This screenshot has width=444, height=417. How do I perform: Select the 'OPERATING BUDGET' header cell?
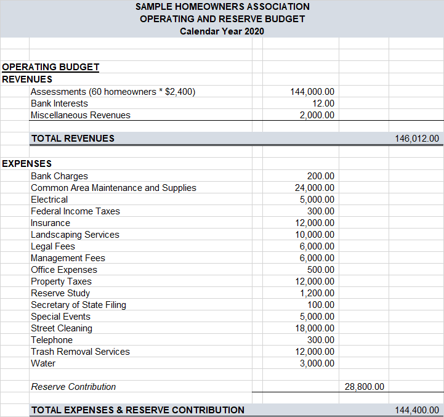click(50, 67)
